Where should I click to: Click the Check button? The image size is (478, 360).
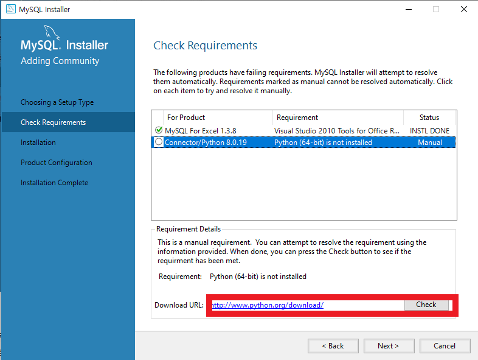click(426, 305)
